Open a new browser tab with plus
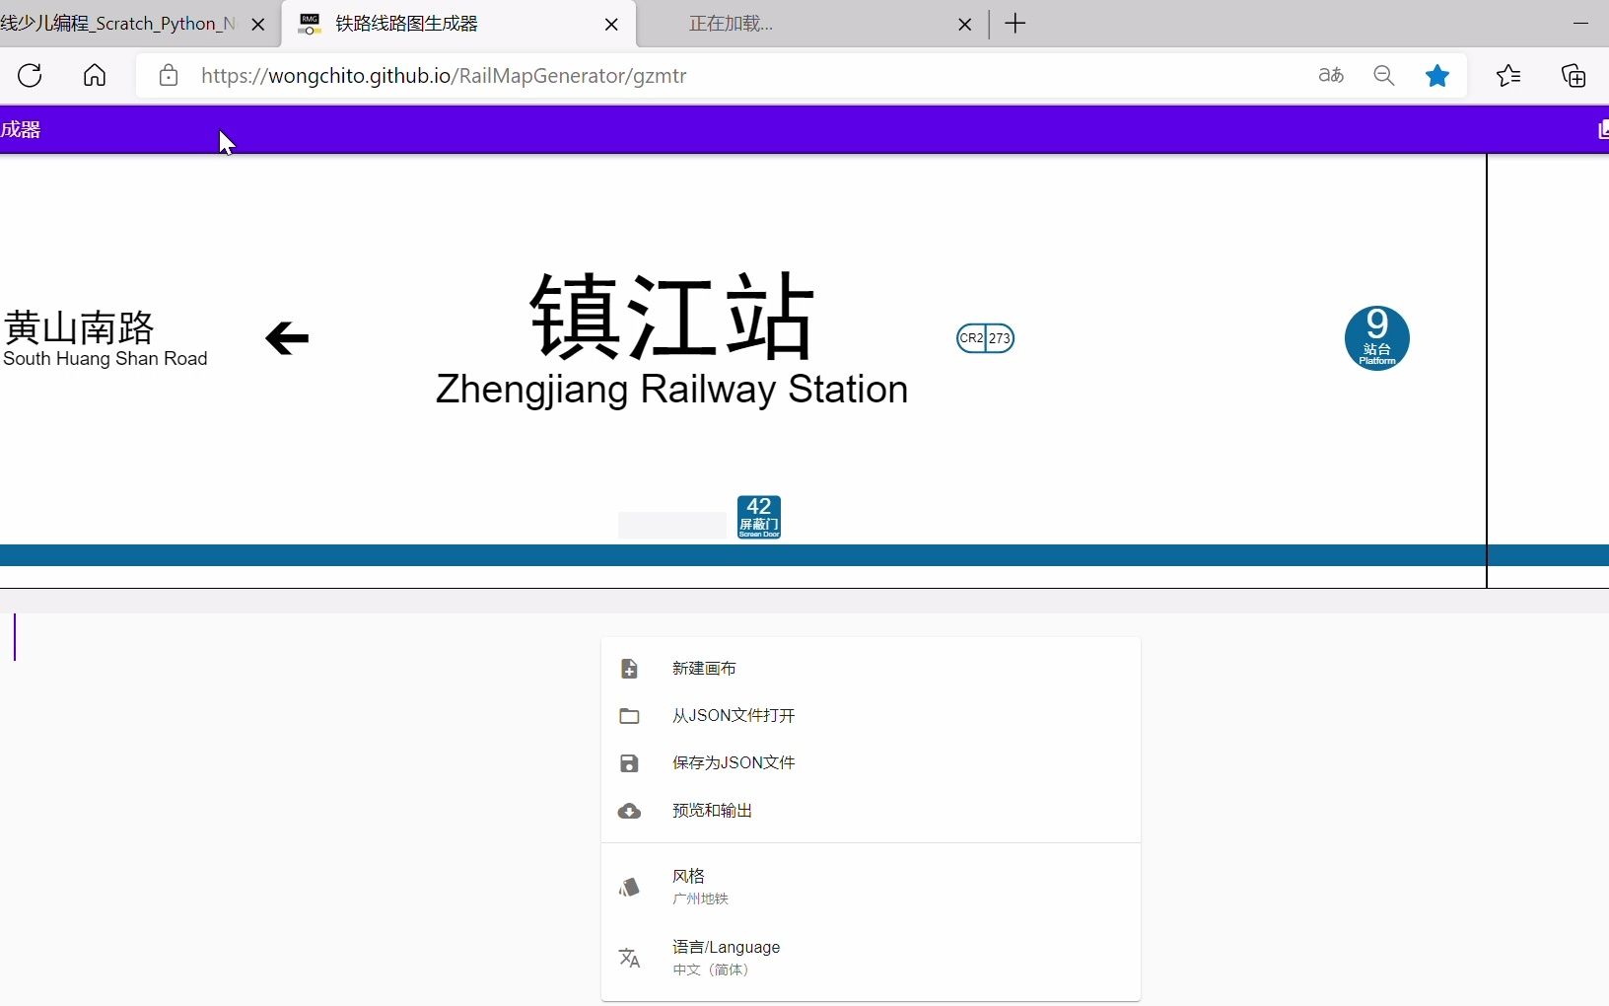Viewport: 1609px width, 1006px height. pyautogui.click(x=1015, y=24)
